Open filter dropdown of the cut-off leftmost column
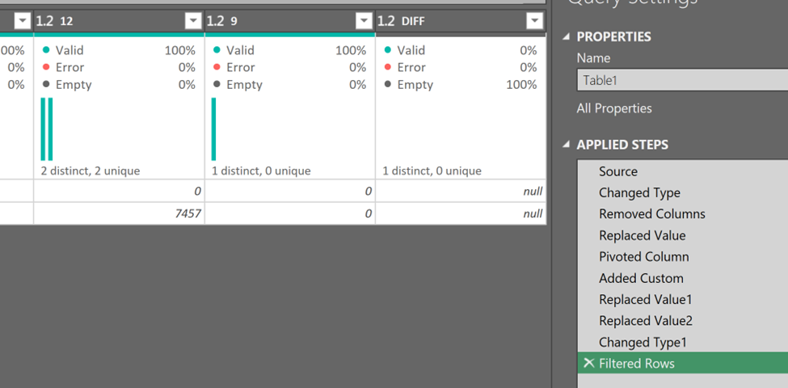 coord(23,21)
